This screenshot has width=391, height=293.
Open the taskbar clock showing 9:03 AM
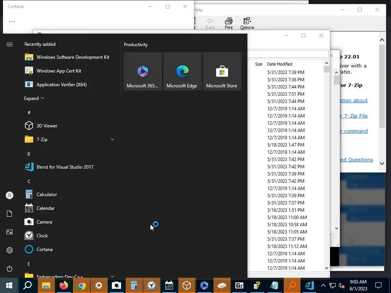(358, 285)
